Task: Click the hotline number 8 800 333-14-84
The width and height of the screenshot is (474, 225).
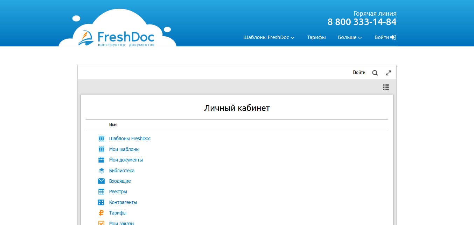Action: tap(362, 22)
